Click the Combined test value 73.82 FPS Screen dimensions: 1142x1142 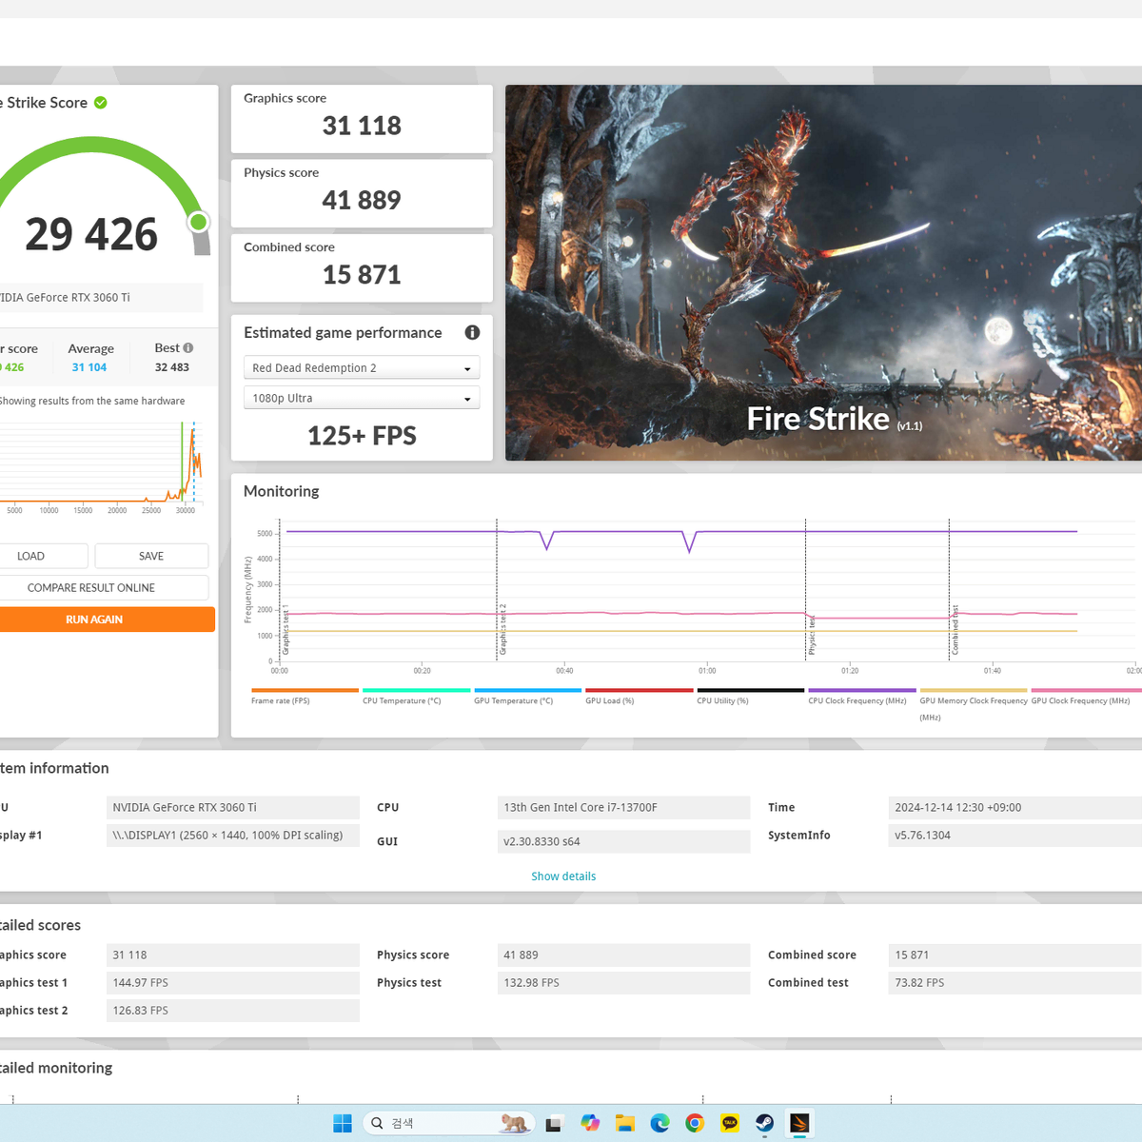(1014, 982)
